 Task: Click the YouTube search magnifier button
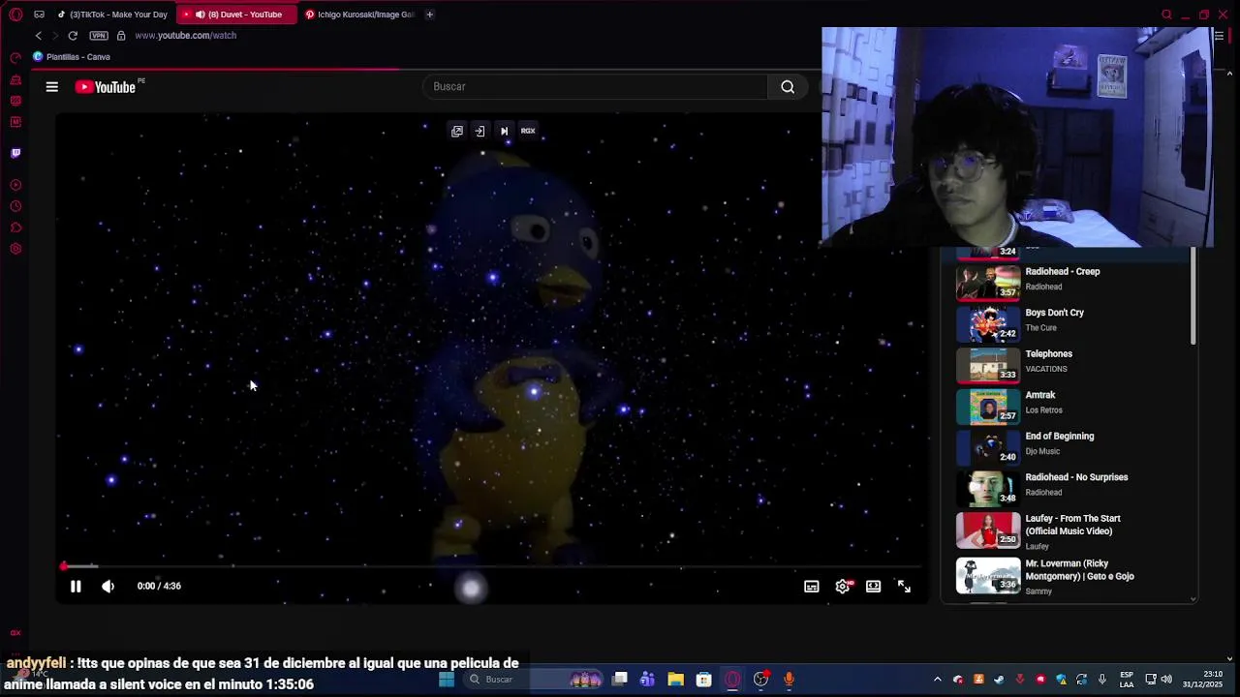point(788,87)
